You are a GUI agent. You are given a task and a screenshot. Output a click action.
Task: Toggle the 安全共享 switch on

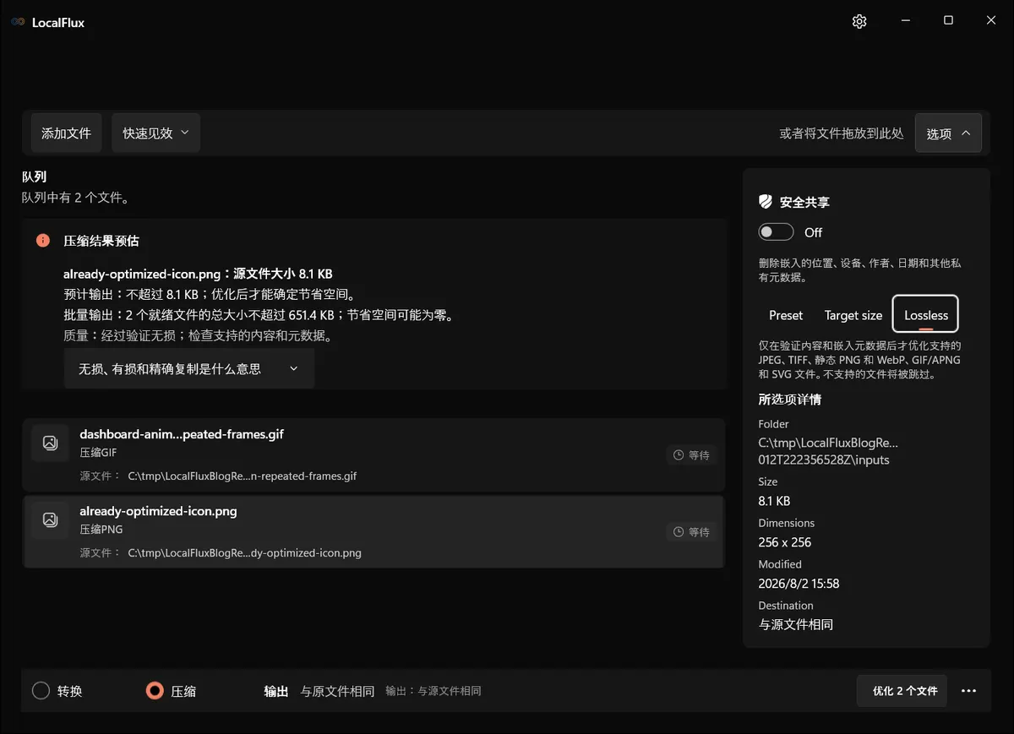(x=776, y=232)
